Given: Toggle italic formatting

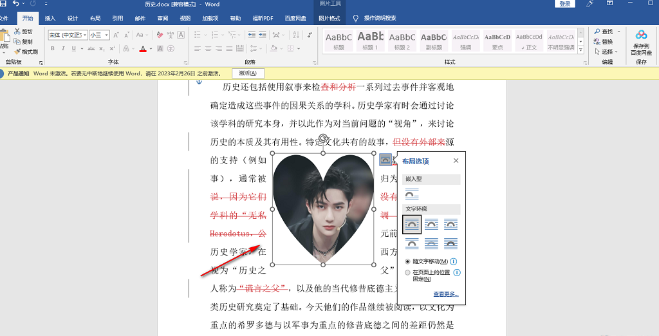Looking at the screenshot, I should point(63,48).
